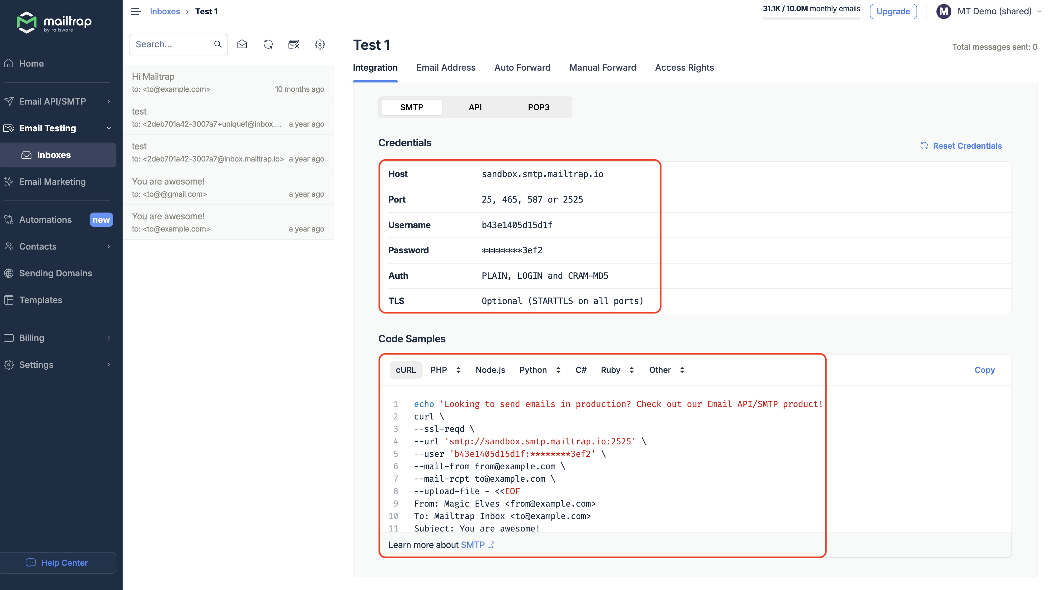Click the clear inbox icon
This screenshot has height=590, width=1055.
coord(294,44)
